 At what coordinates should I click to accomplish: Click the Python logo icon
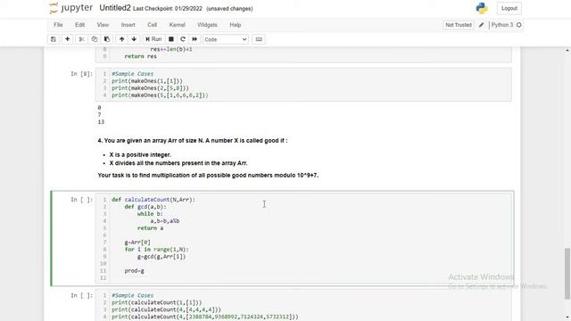pos(482,8)
